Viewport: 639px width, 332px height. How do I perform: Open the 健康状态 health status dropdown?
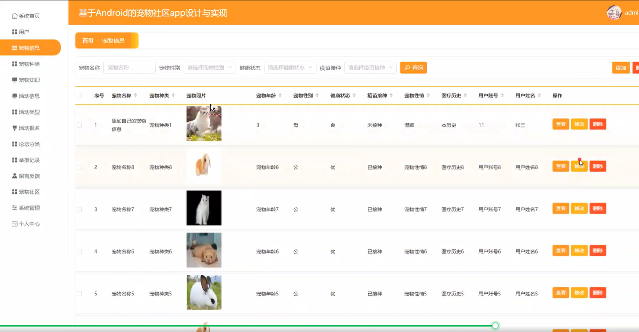290,67
